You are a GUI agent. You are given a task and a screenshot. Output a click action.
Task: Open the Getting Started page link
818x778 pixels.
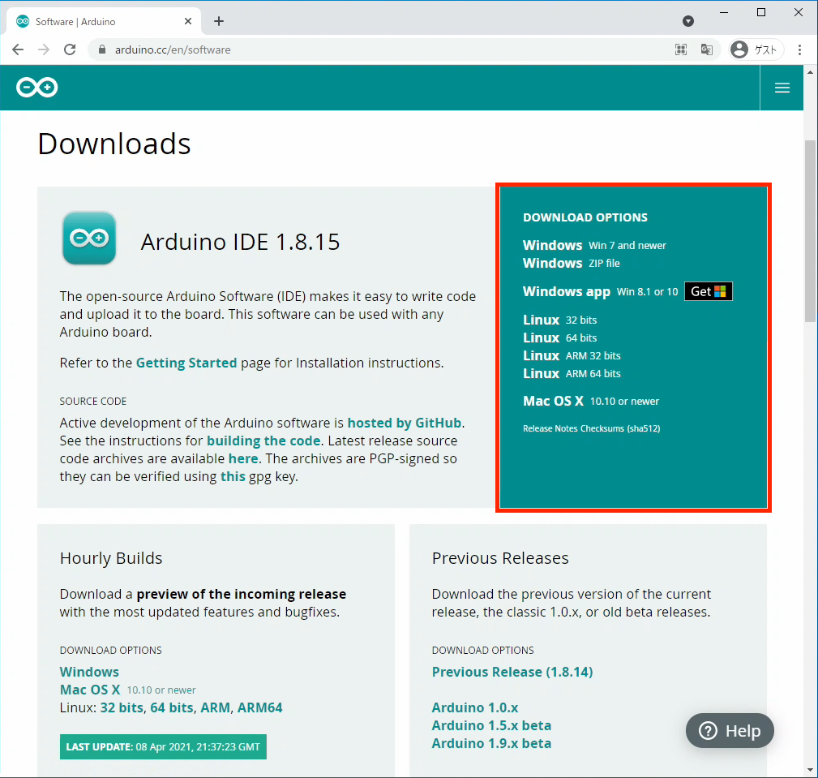click(186, 363)
